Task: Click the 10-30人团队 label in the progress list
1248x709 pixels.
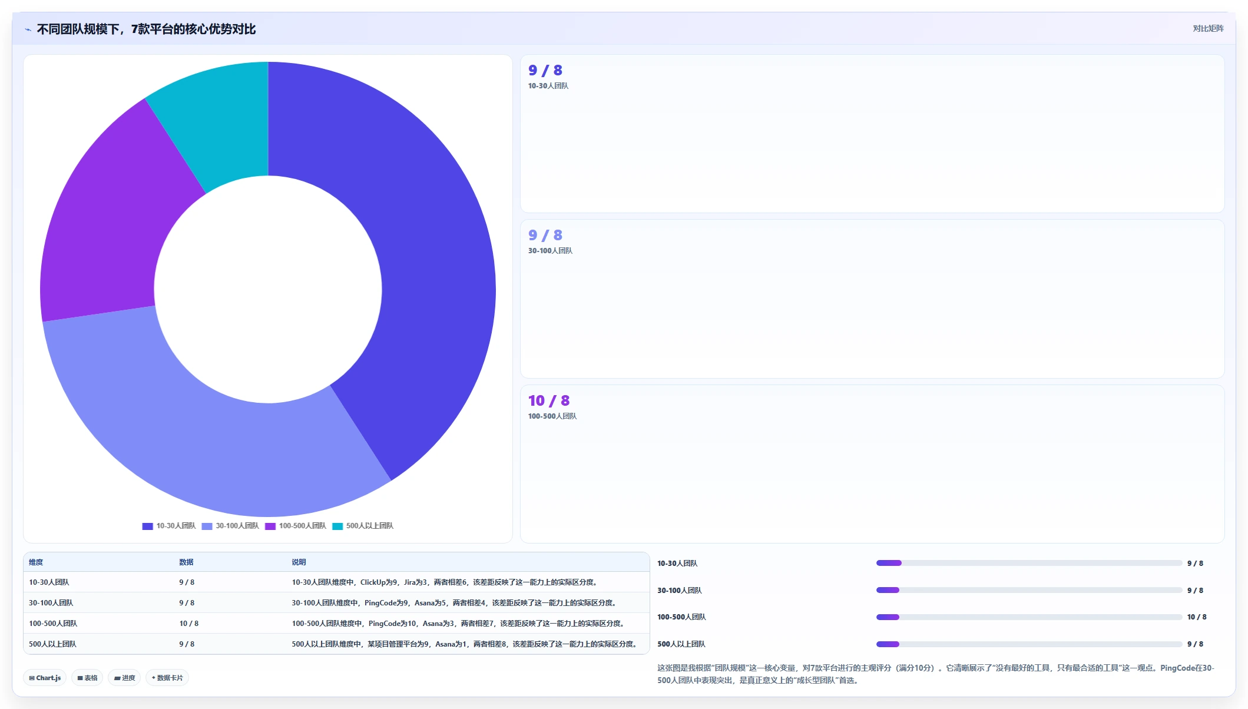Action: (677, 564)
